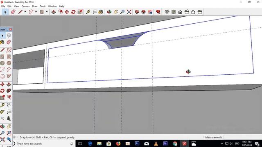Open the 3D Warehouse
262x147 pixels.
pyautogui.click(x=137, y=12)
